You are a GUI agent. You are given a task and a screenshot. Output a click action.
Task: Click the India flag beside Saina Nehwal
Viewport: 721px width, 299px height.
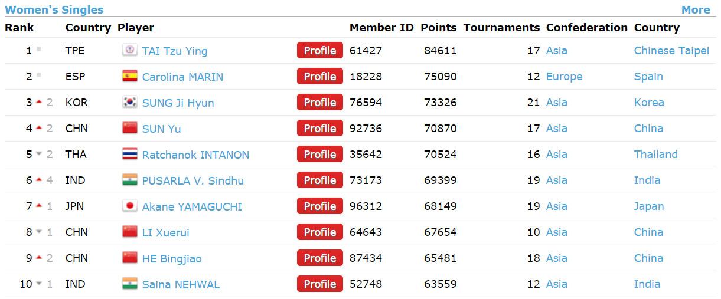tap(129, 284)
